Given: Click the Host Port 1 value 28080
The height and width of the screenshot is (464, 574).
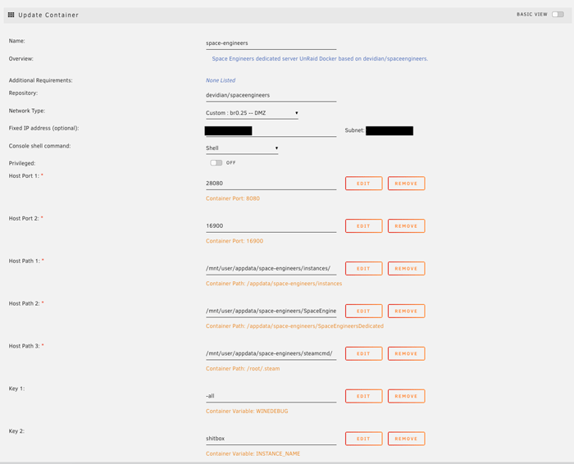Looking at the screenshot, I should (271, 184).
